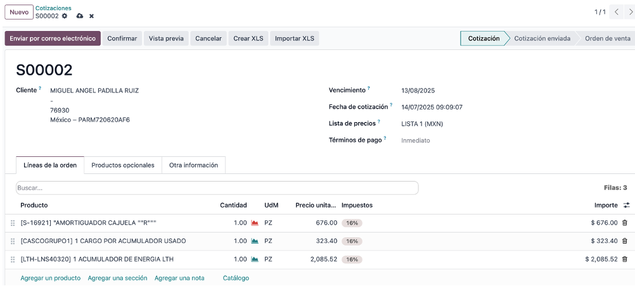Select the Orden de venta status stage
This screenshot has width=635, height=286.
608,39
